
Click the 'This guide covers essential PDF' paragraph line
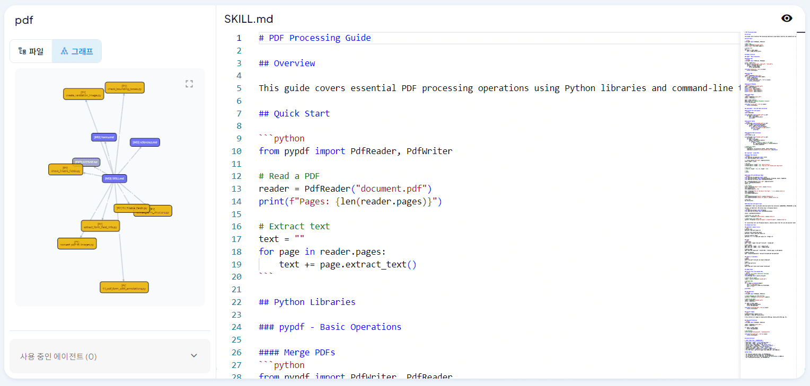[x=498, y=88]
